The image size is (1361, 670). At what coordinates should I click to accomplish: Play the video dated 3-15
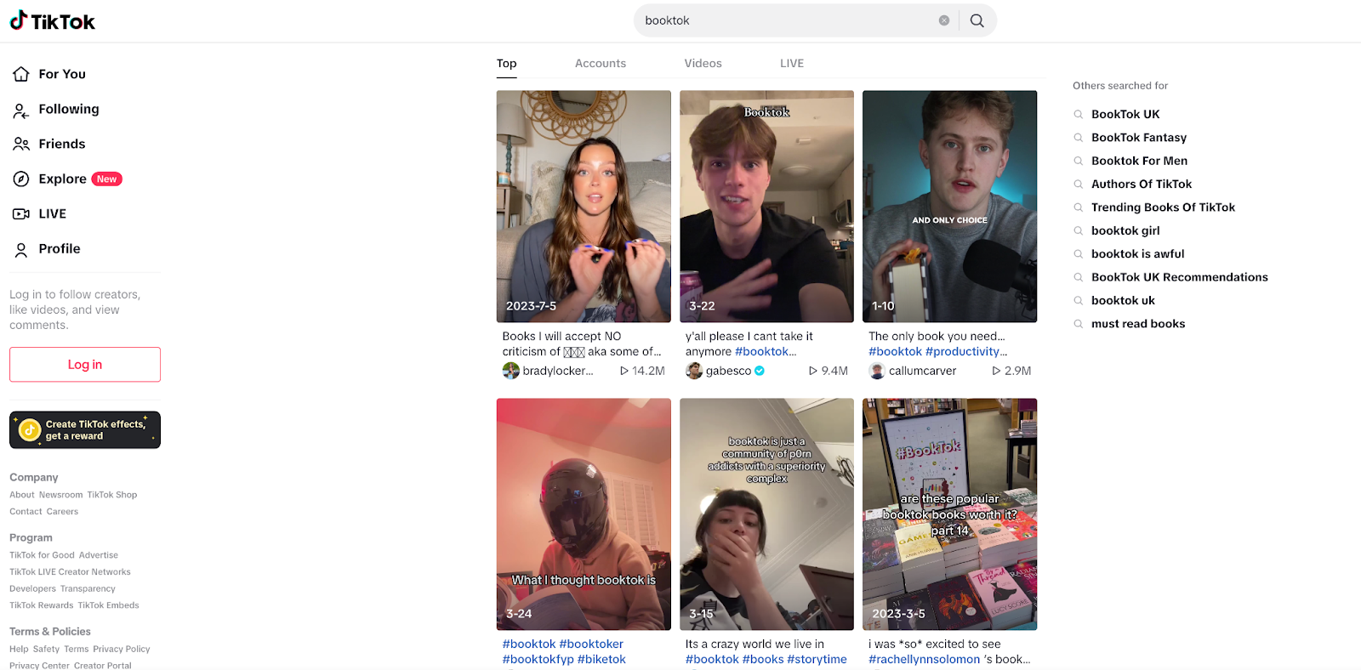click(x=766, y=514)
